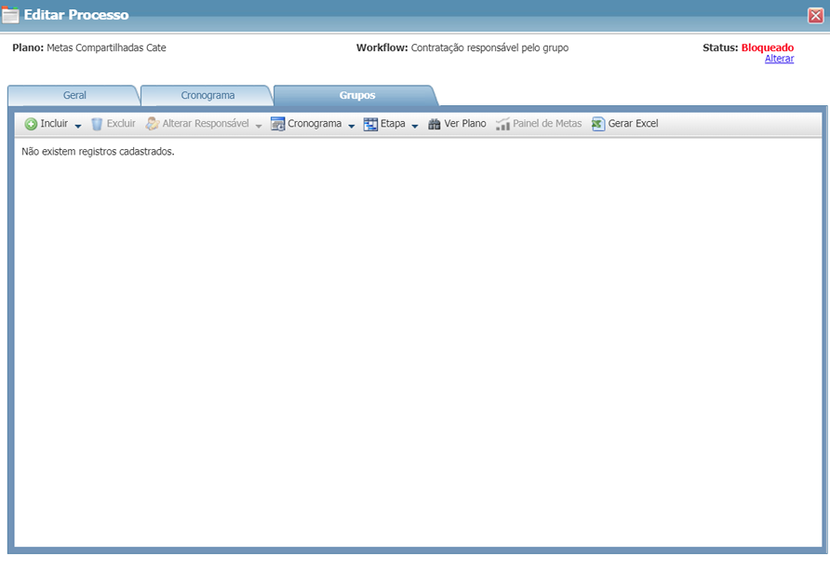Screen dimensions: 830x570
Task: Export using the Gerar Excel icon
Action: [598, 124]
